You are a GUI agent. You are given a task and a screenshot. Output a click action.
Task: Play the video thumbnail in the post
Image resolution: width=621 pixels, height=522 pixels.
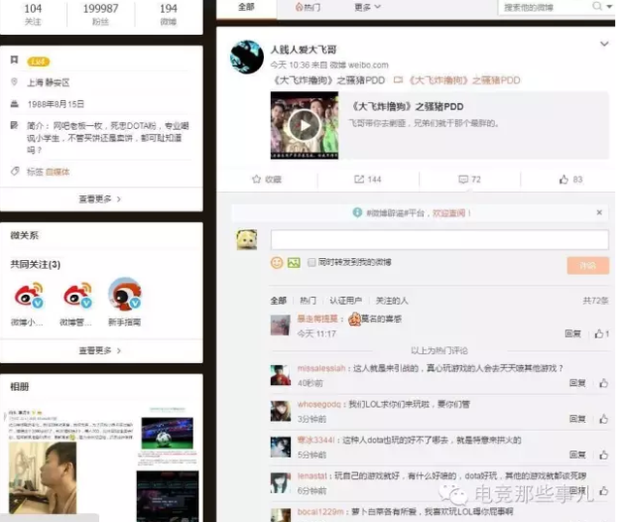(x=305, y=124)
